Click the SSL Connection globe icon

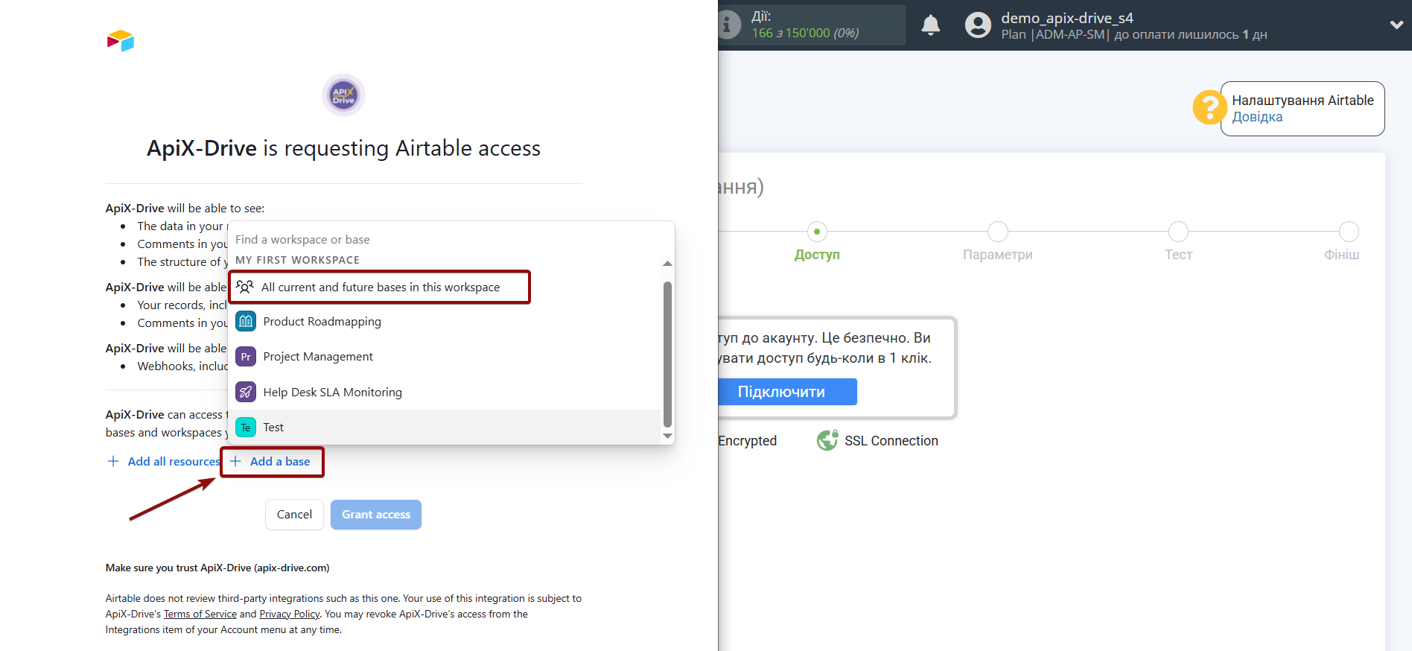click(827, 440)
